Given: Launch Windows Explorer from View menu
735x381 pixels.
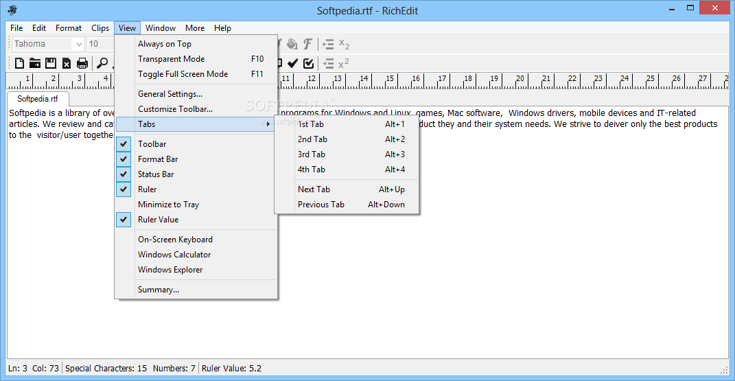Looking at the screenshot, I should coord(196,270).
